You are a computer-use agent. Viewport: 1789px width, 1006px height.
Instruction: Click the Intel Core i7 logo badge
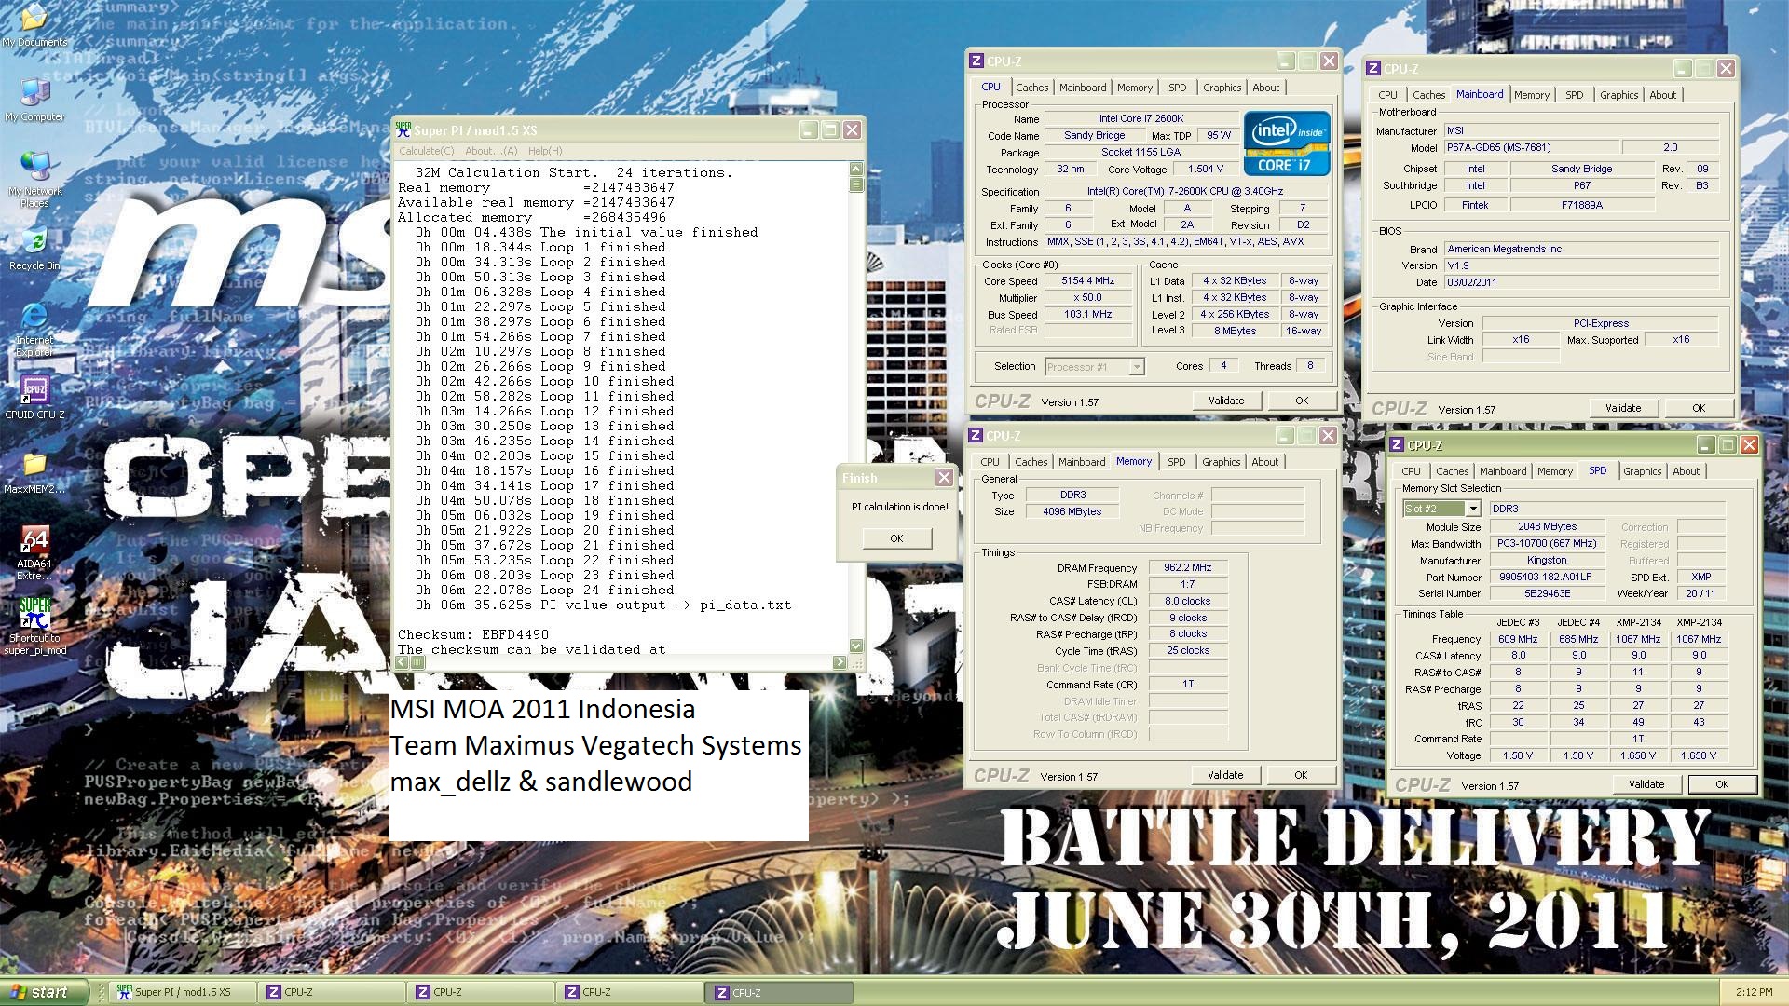1286,143
